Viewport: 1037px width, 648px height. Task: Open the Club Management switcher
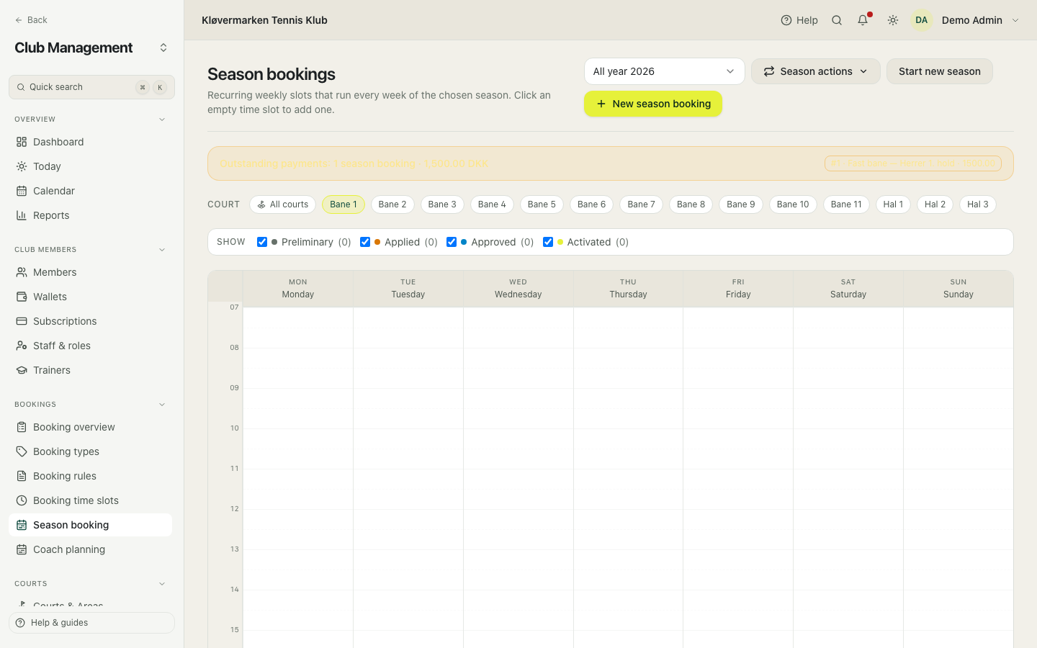(x=163, y=48)
